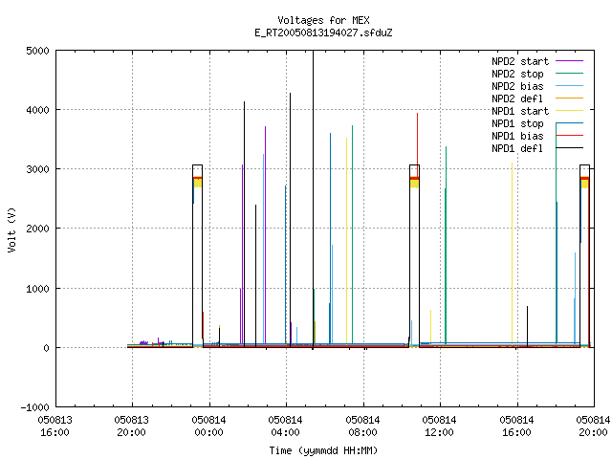
Task: Click the 'NPD1 start' legend label
Action: pyautogui.click(x=520, y=111)
